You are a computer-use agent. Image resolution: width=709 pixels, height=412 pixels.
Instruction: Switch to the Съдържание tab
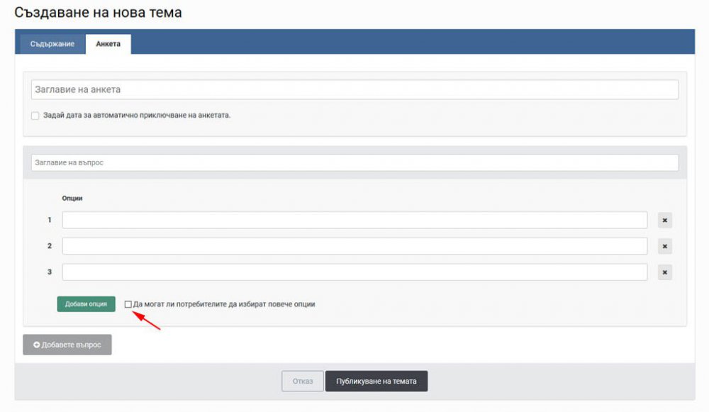tap(52, 43)
